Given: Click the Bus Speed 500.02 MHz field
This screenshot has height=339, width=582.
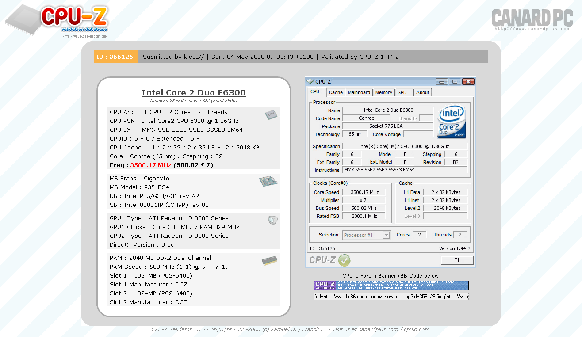Looking at the screenshot, I should [x=364, y=208].
